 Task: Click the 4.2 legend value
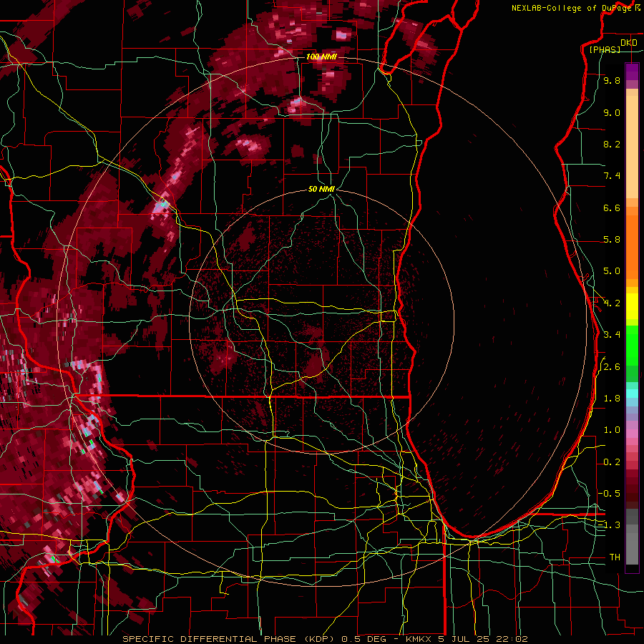click(612, 303)
